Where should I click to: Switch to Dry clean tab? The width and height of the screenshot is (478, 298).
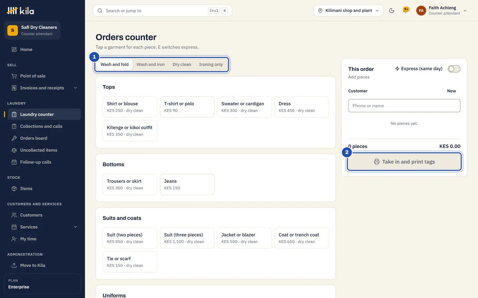[x=182, y=65]
